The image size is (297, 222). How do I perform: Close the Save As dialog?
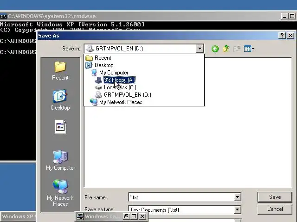[x=291, y=36]
